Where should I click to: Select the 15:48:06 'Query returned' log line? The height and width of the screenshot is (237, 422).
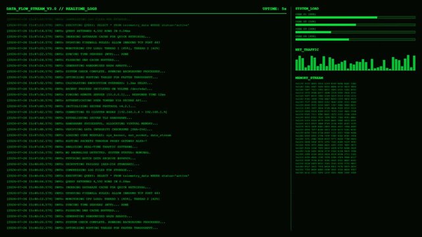coord(68,182)
